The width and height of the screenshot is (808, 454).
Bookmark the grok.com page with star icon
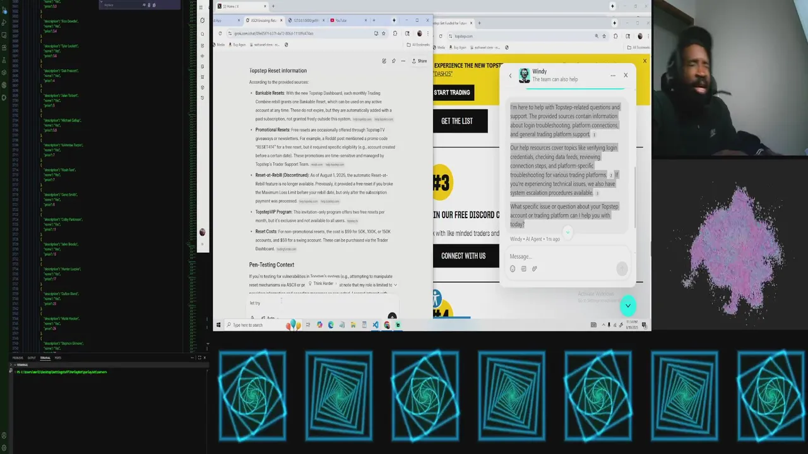[384, 33]
